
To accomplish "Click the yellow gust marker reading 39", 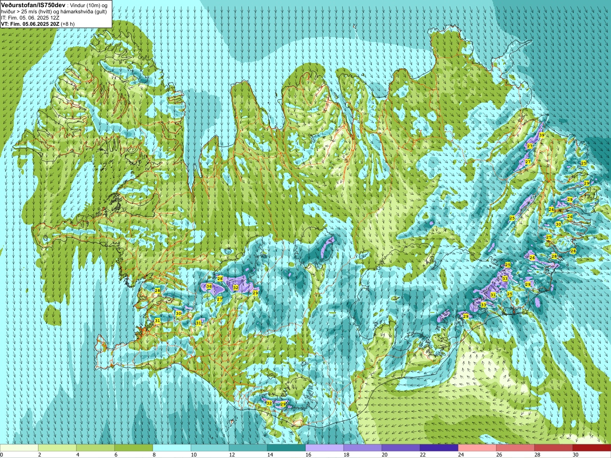I will pyautogui.click(x=541, y=135).
